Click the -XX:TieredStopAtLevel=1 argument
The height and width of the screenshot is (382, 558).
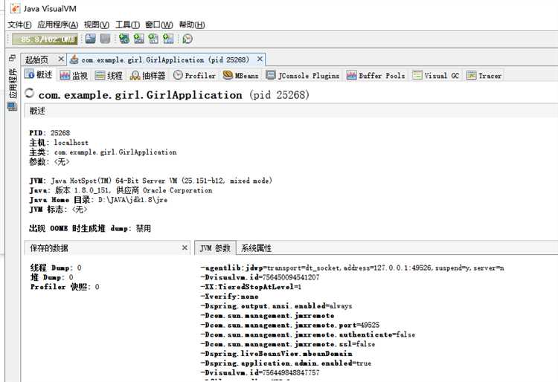click(251, 287)
